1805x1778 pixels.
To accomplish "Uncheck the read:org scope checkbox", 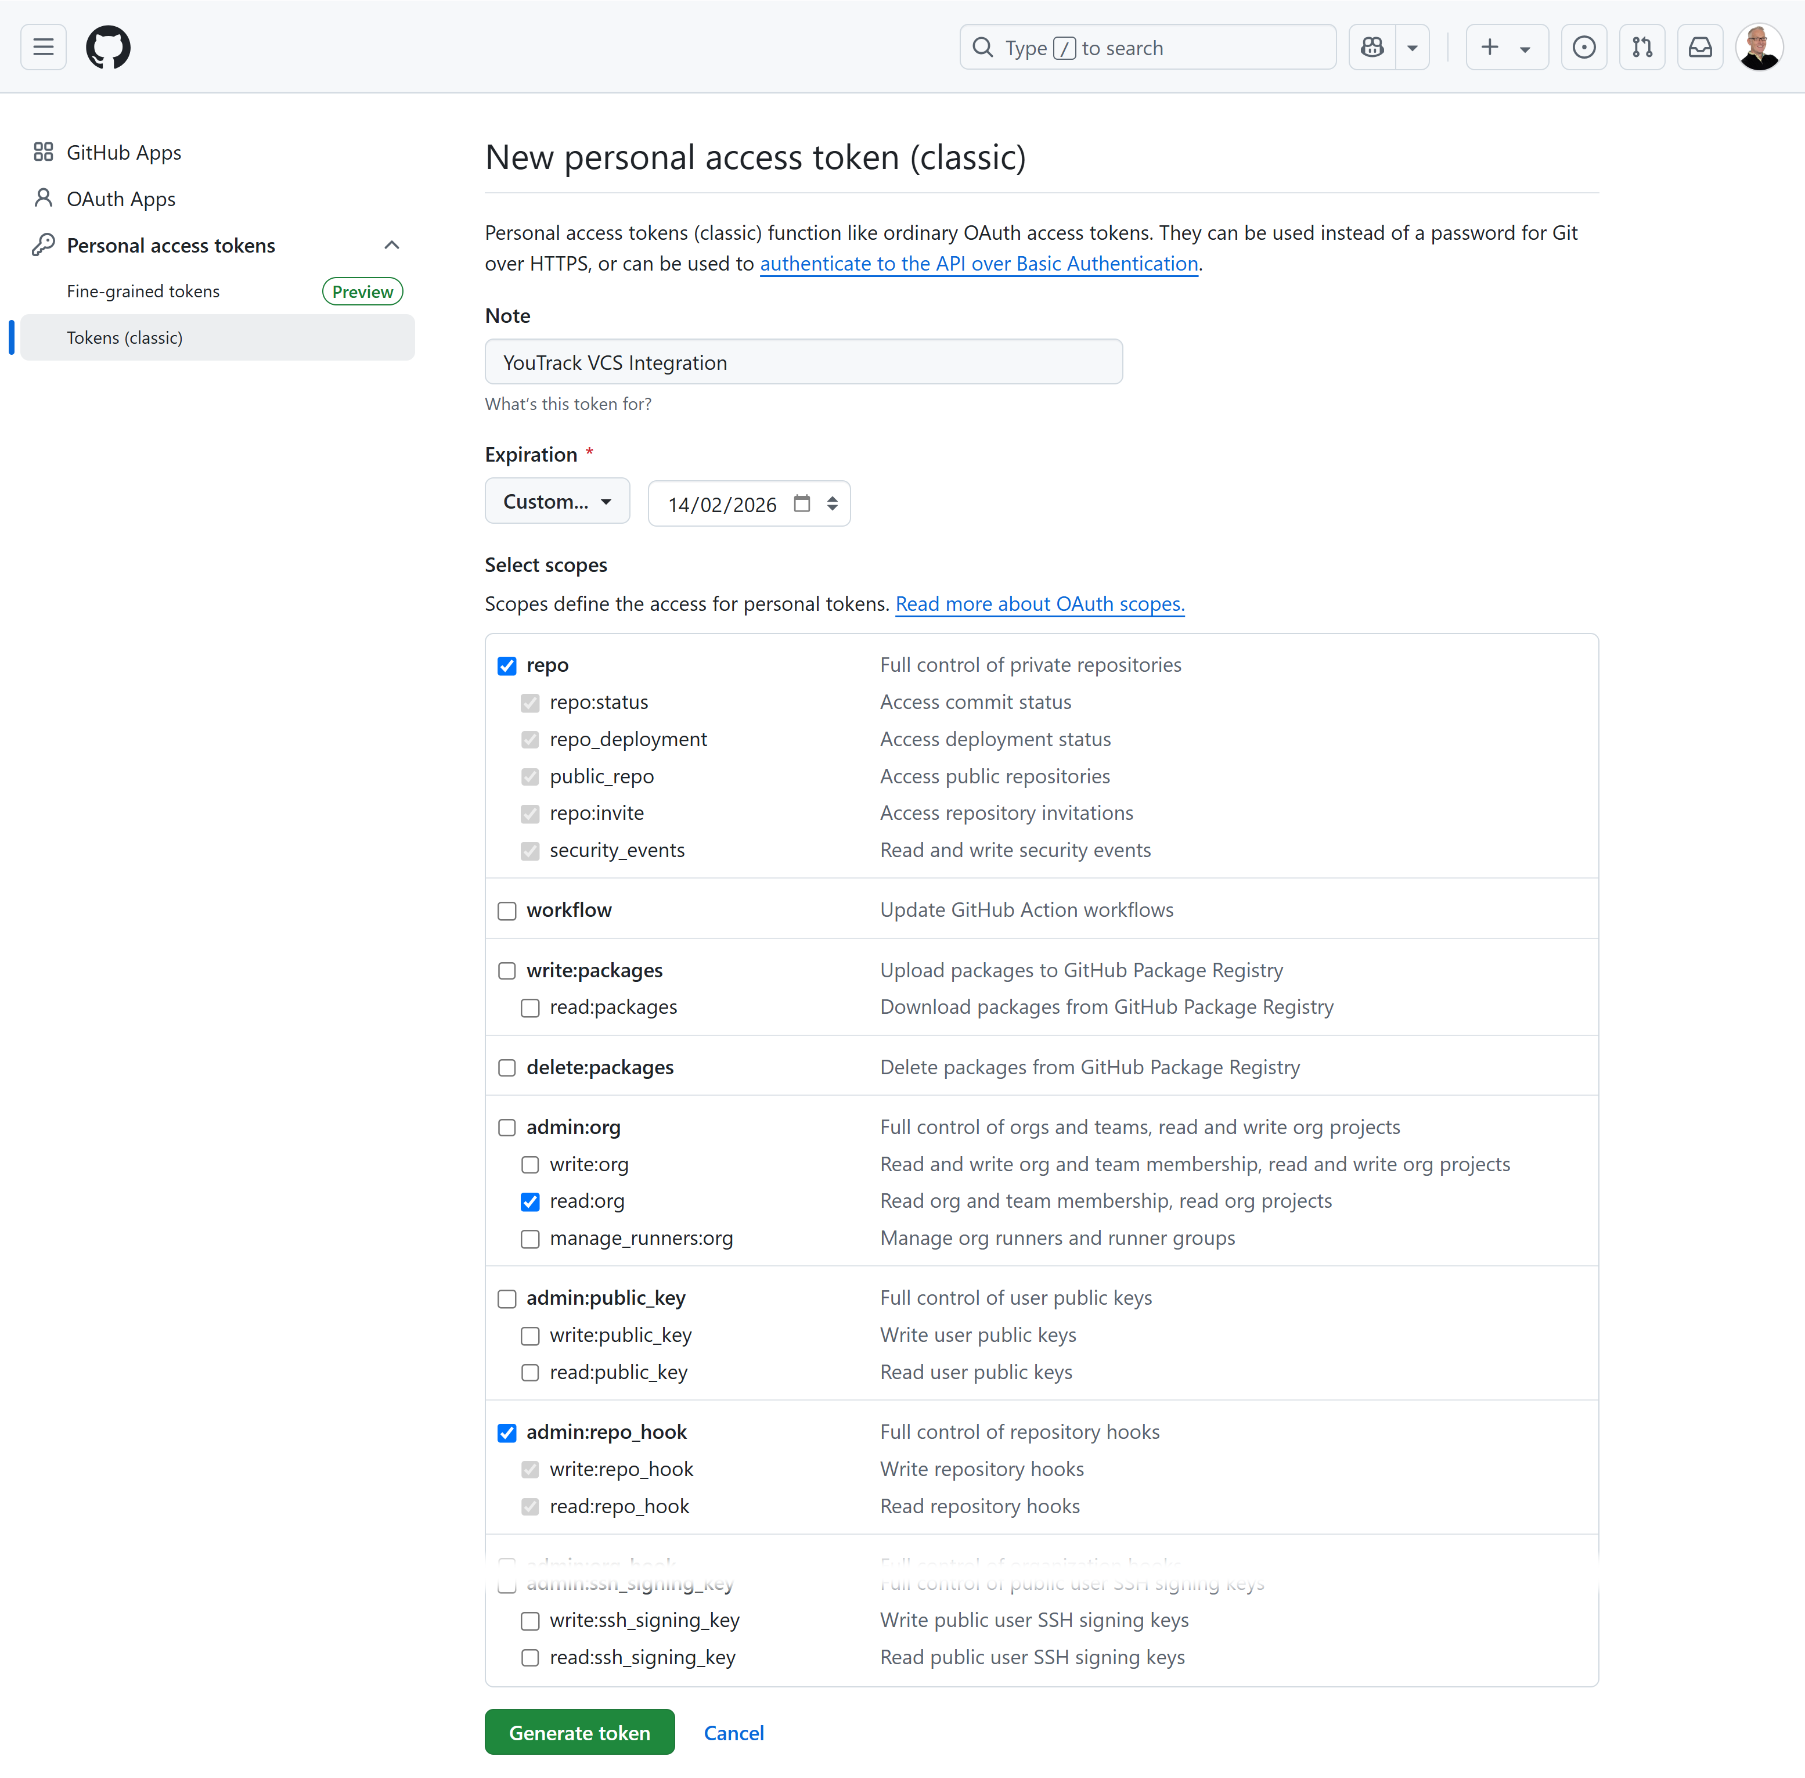I will [x=531, y=1202].
